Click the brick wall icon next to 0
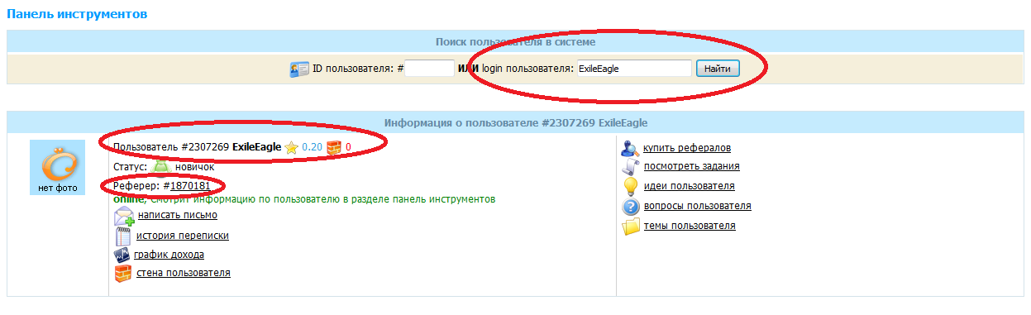The height and width of the screenshot is (315, 1031). tap(334, 148)
